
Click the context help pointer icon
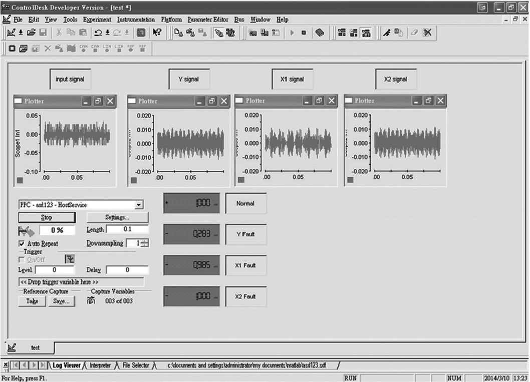click(x=157, y=33)
